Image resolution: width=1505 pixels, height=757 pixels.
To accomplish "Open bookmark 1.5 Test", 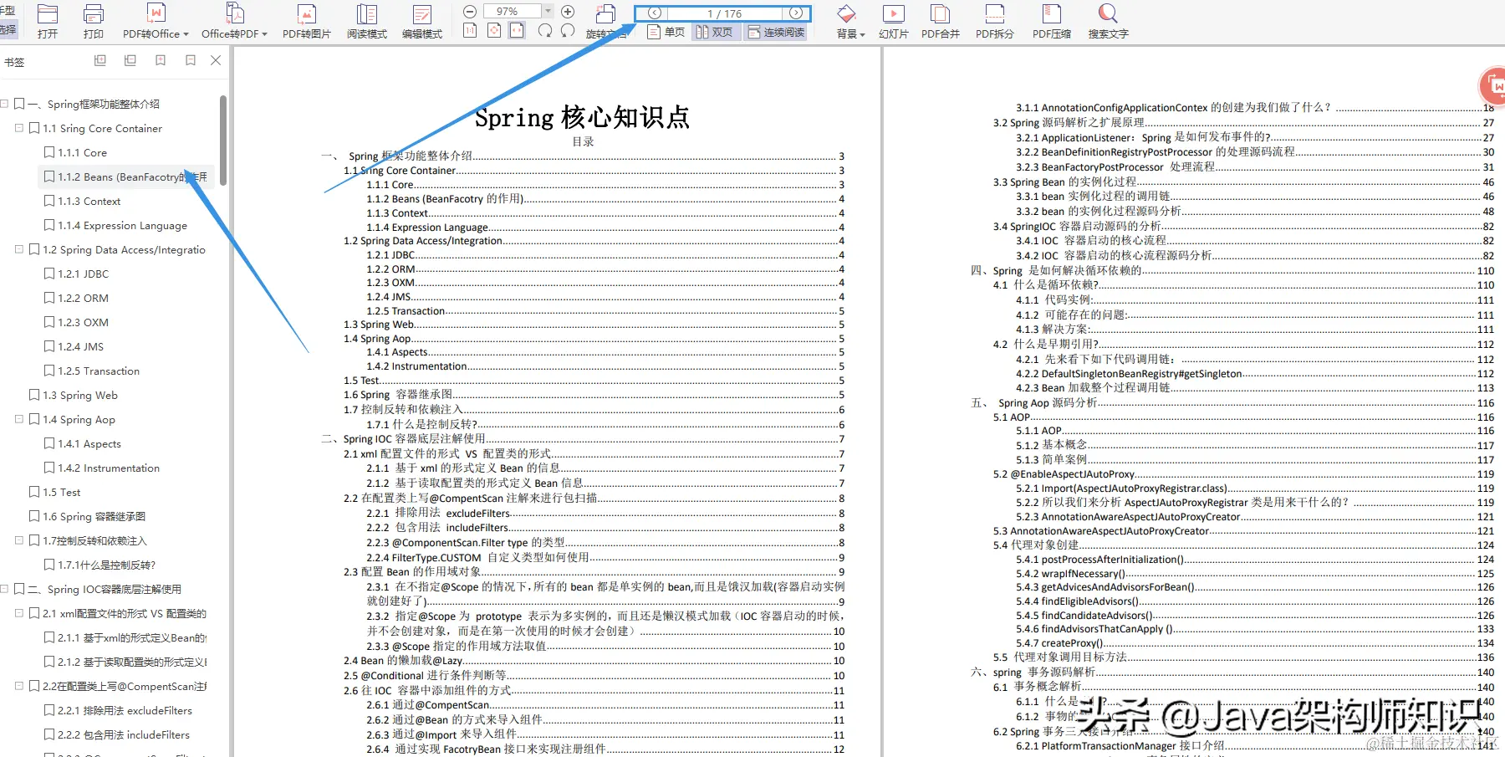I will point(62,492).
